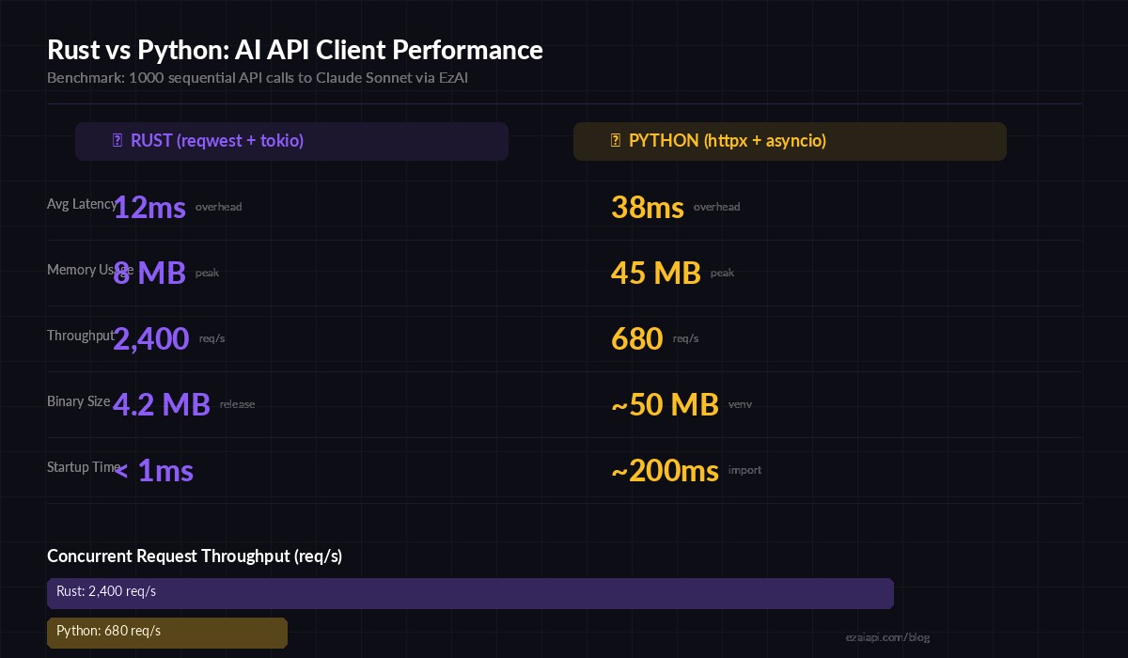Select the 4.2 MB binary size value
The height and width of the screenshot is (658, 1128).
tap(162, 406)
